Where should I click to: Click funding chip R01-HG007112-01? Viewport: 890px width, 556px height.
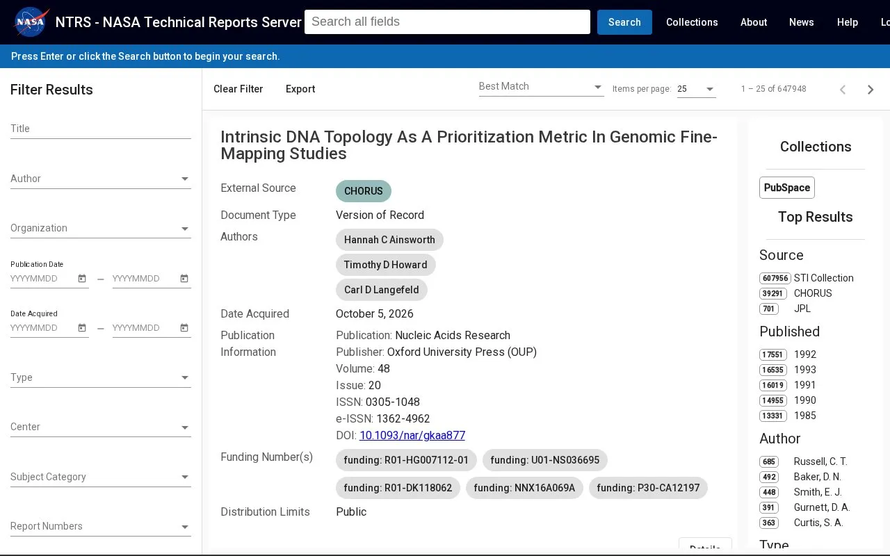(406, 460)
